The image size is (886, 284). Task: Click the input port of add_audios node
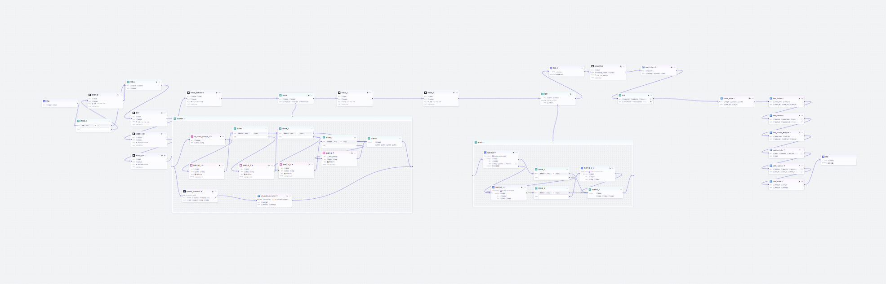[x=769, y=101]
